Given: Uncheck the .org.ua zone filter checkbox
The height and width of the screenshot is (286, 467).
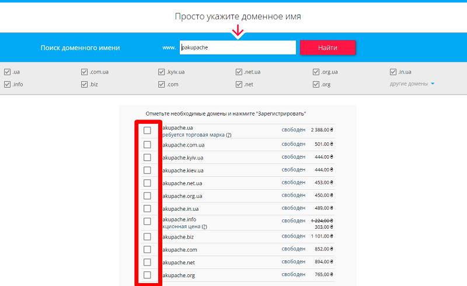Looking at the screenshot, I should [316, 72].
